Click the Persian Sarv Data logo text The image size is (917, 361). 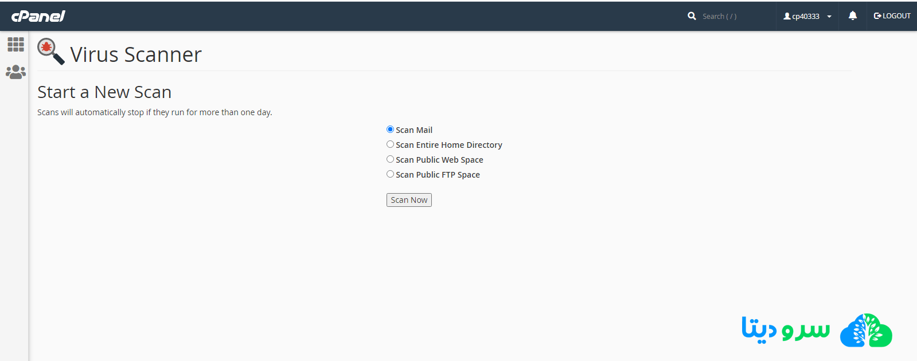point(785,330)
